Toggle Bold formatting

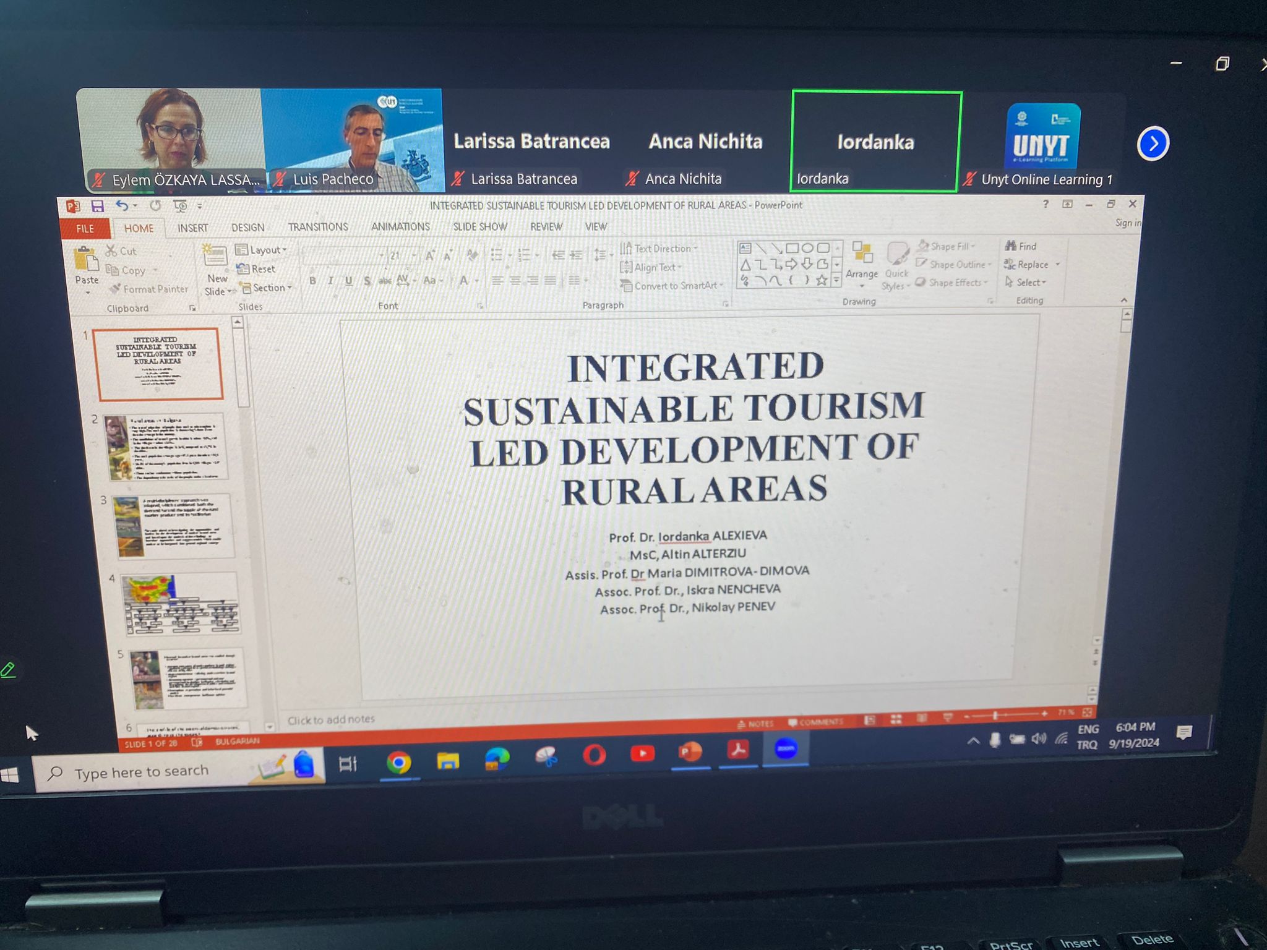pyautogui.click(x=312, y=281)
